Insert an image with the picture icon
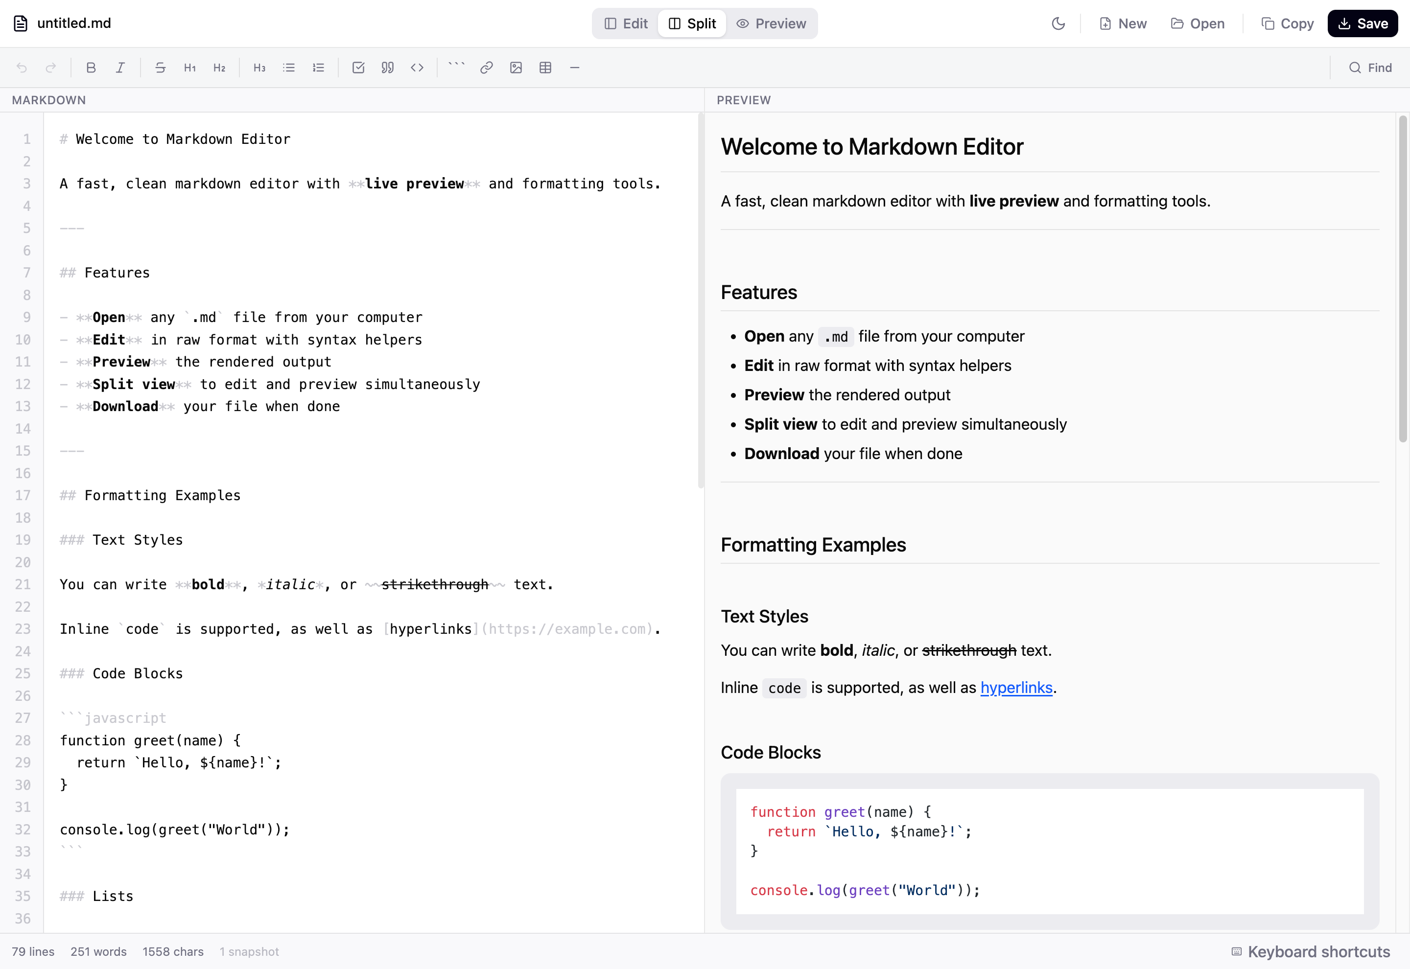This screenshot has width=1410, height=969. [x=516, y=68]
